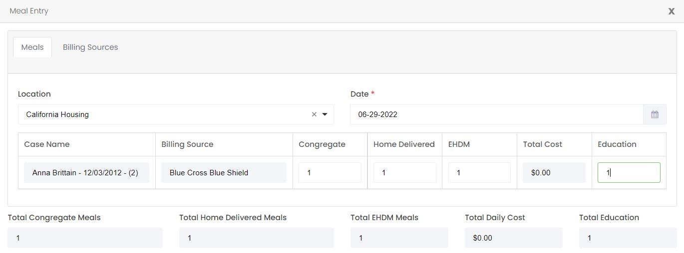Click the Education input in the table row
Viewport: 684px width, 253px height.
point(629,173)
